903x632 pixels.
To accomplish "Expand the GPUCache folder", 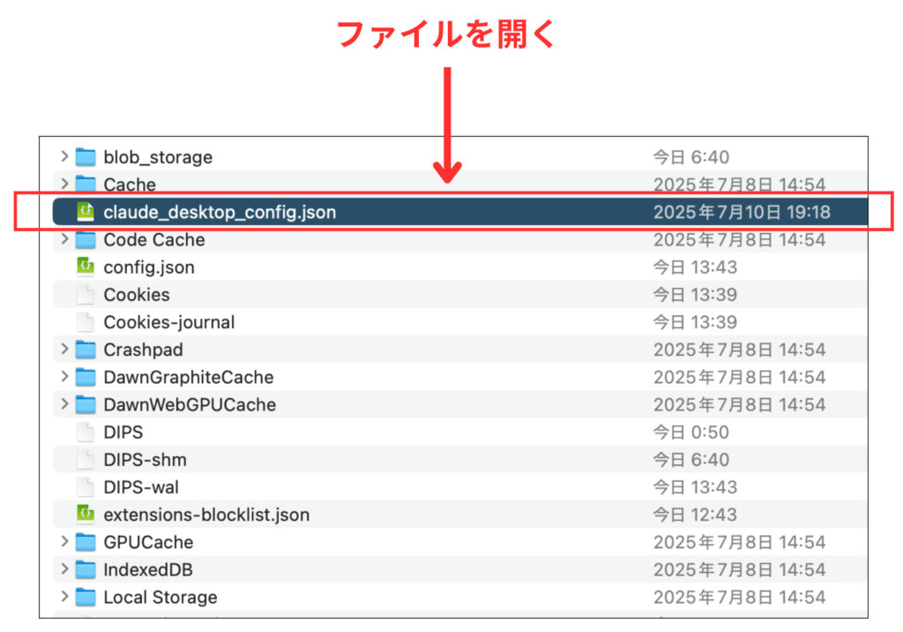I will point(64,542).
